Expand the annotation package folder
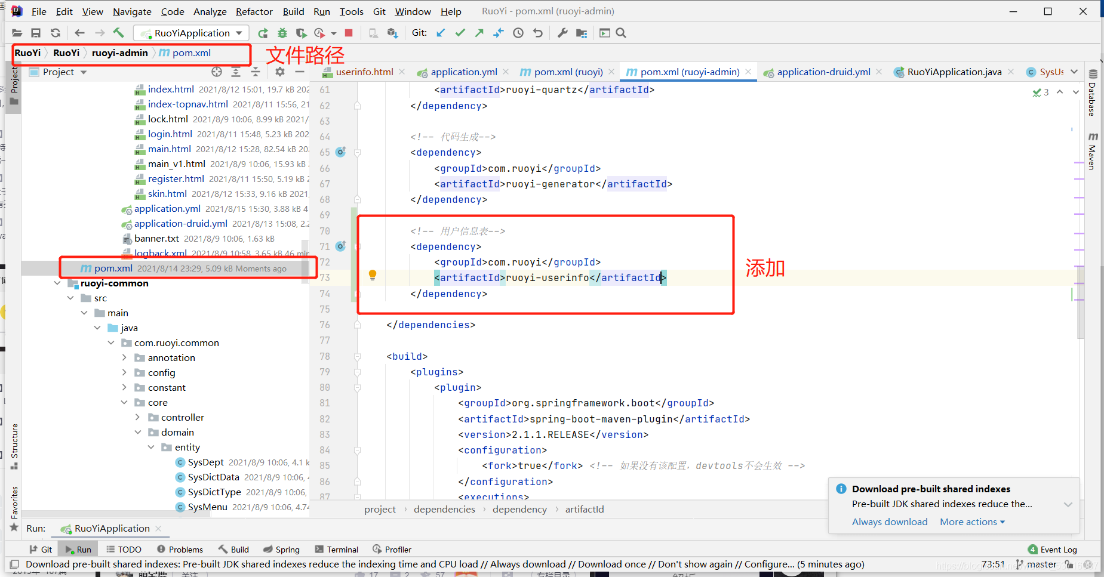 pos(124,357)
